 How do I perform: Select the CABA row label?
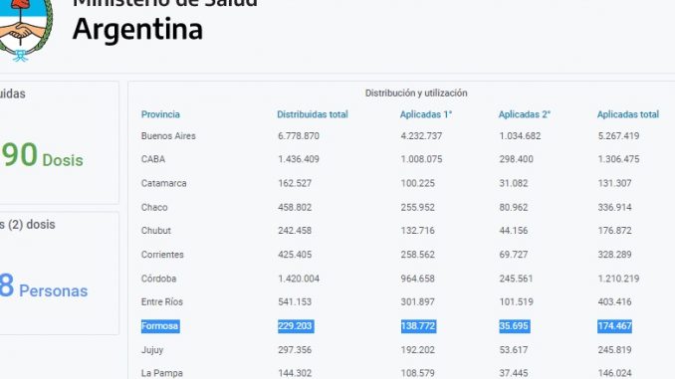[153, 159]
